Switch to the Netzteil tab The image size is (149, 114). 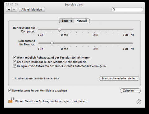82,21
